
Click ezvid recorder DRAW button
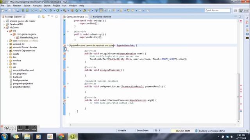(34, 128)
